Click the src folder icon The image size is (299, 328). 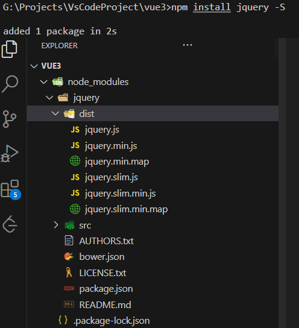(70, 225)
